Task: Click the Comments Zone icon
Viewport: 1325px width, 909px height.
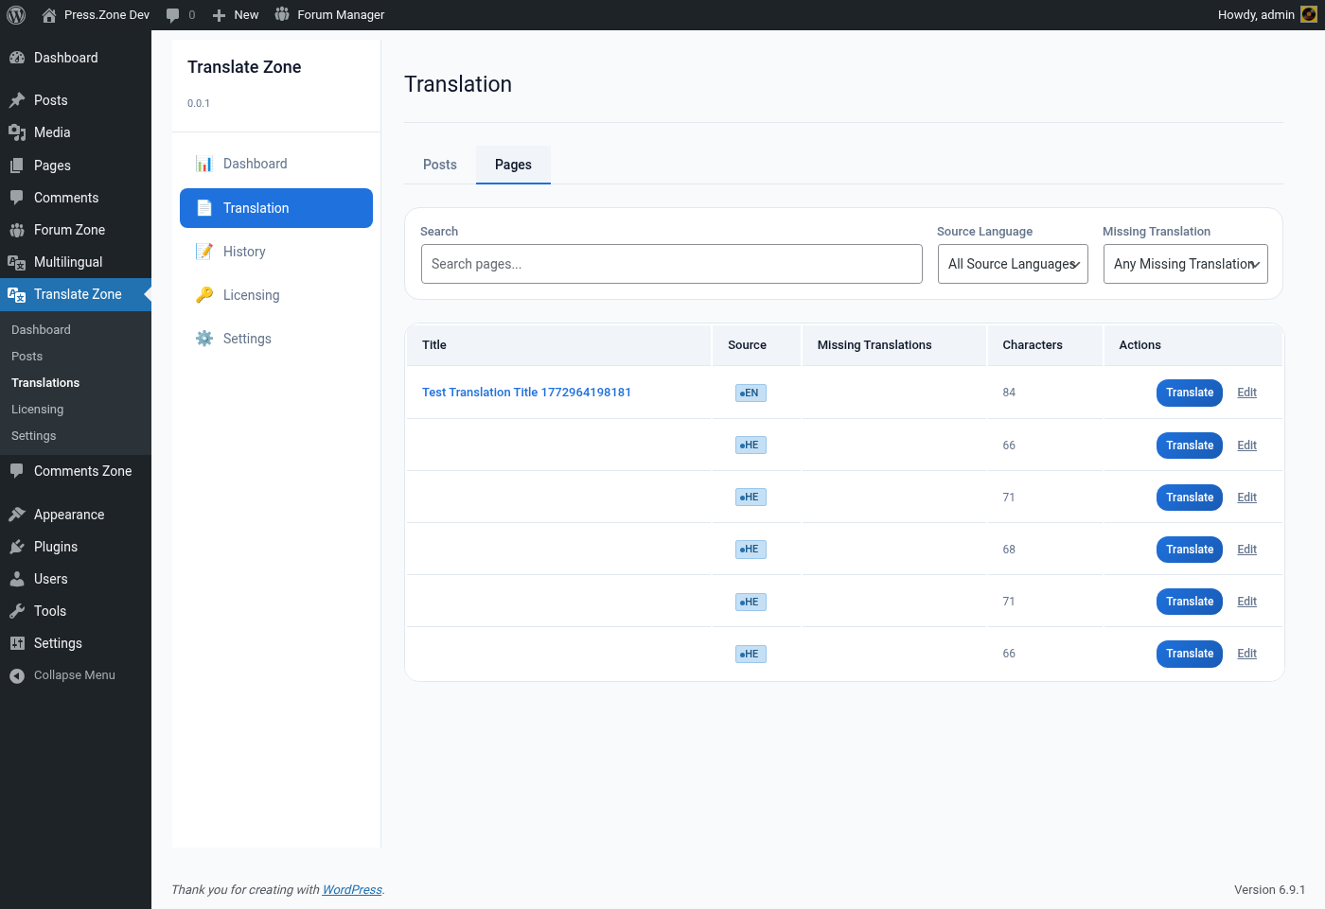Action: point(17,471)
